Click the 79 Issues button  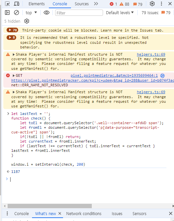tap(156, 13)
